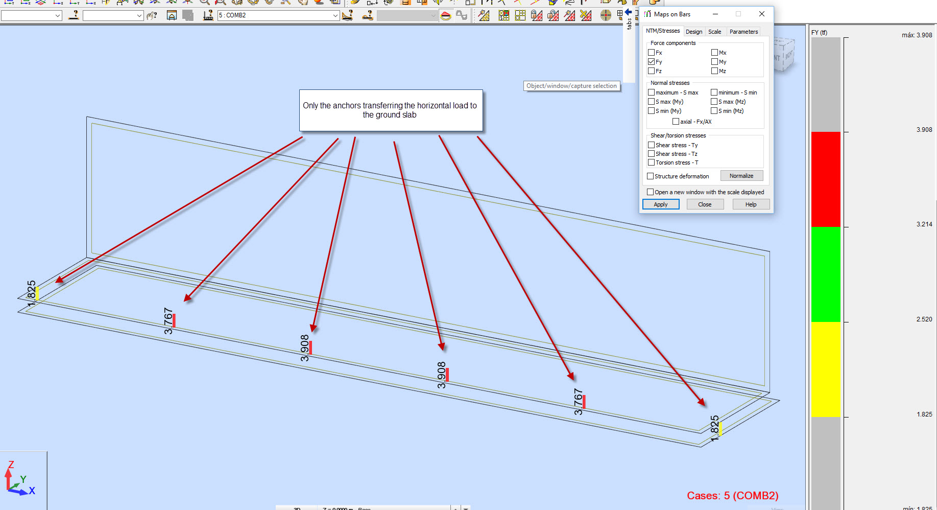Image resolution: width=937 pixels, height=510 pixels.
Task: Open the Parameters tab in Maps on Bars
Action: tap(743, 31)
